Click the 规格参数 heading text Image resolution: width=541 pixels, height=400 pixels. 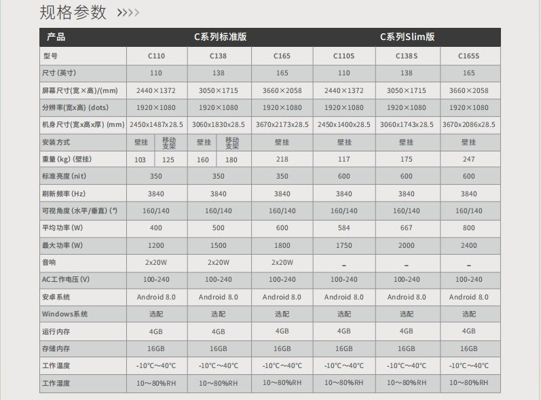pos(73,12)
